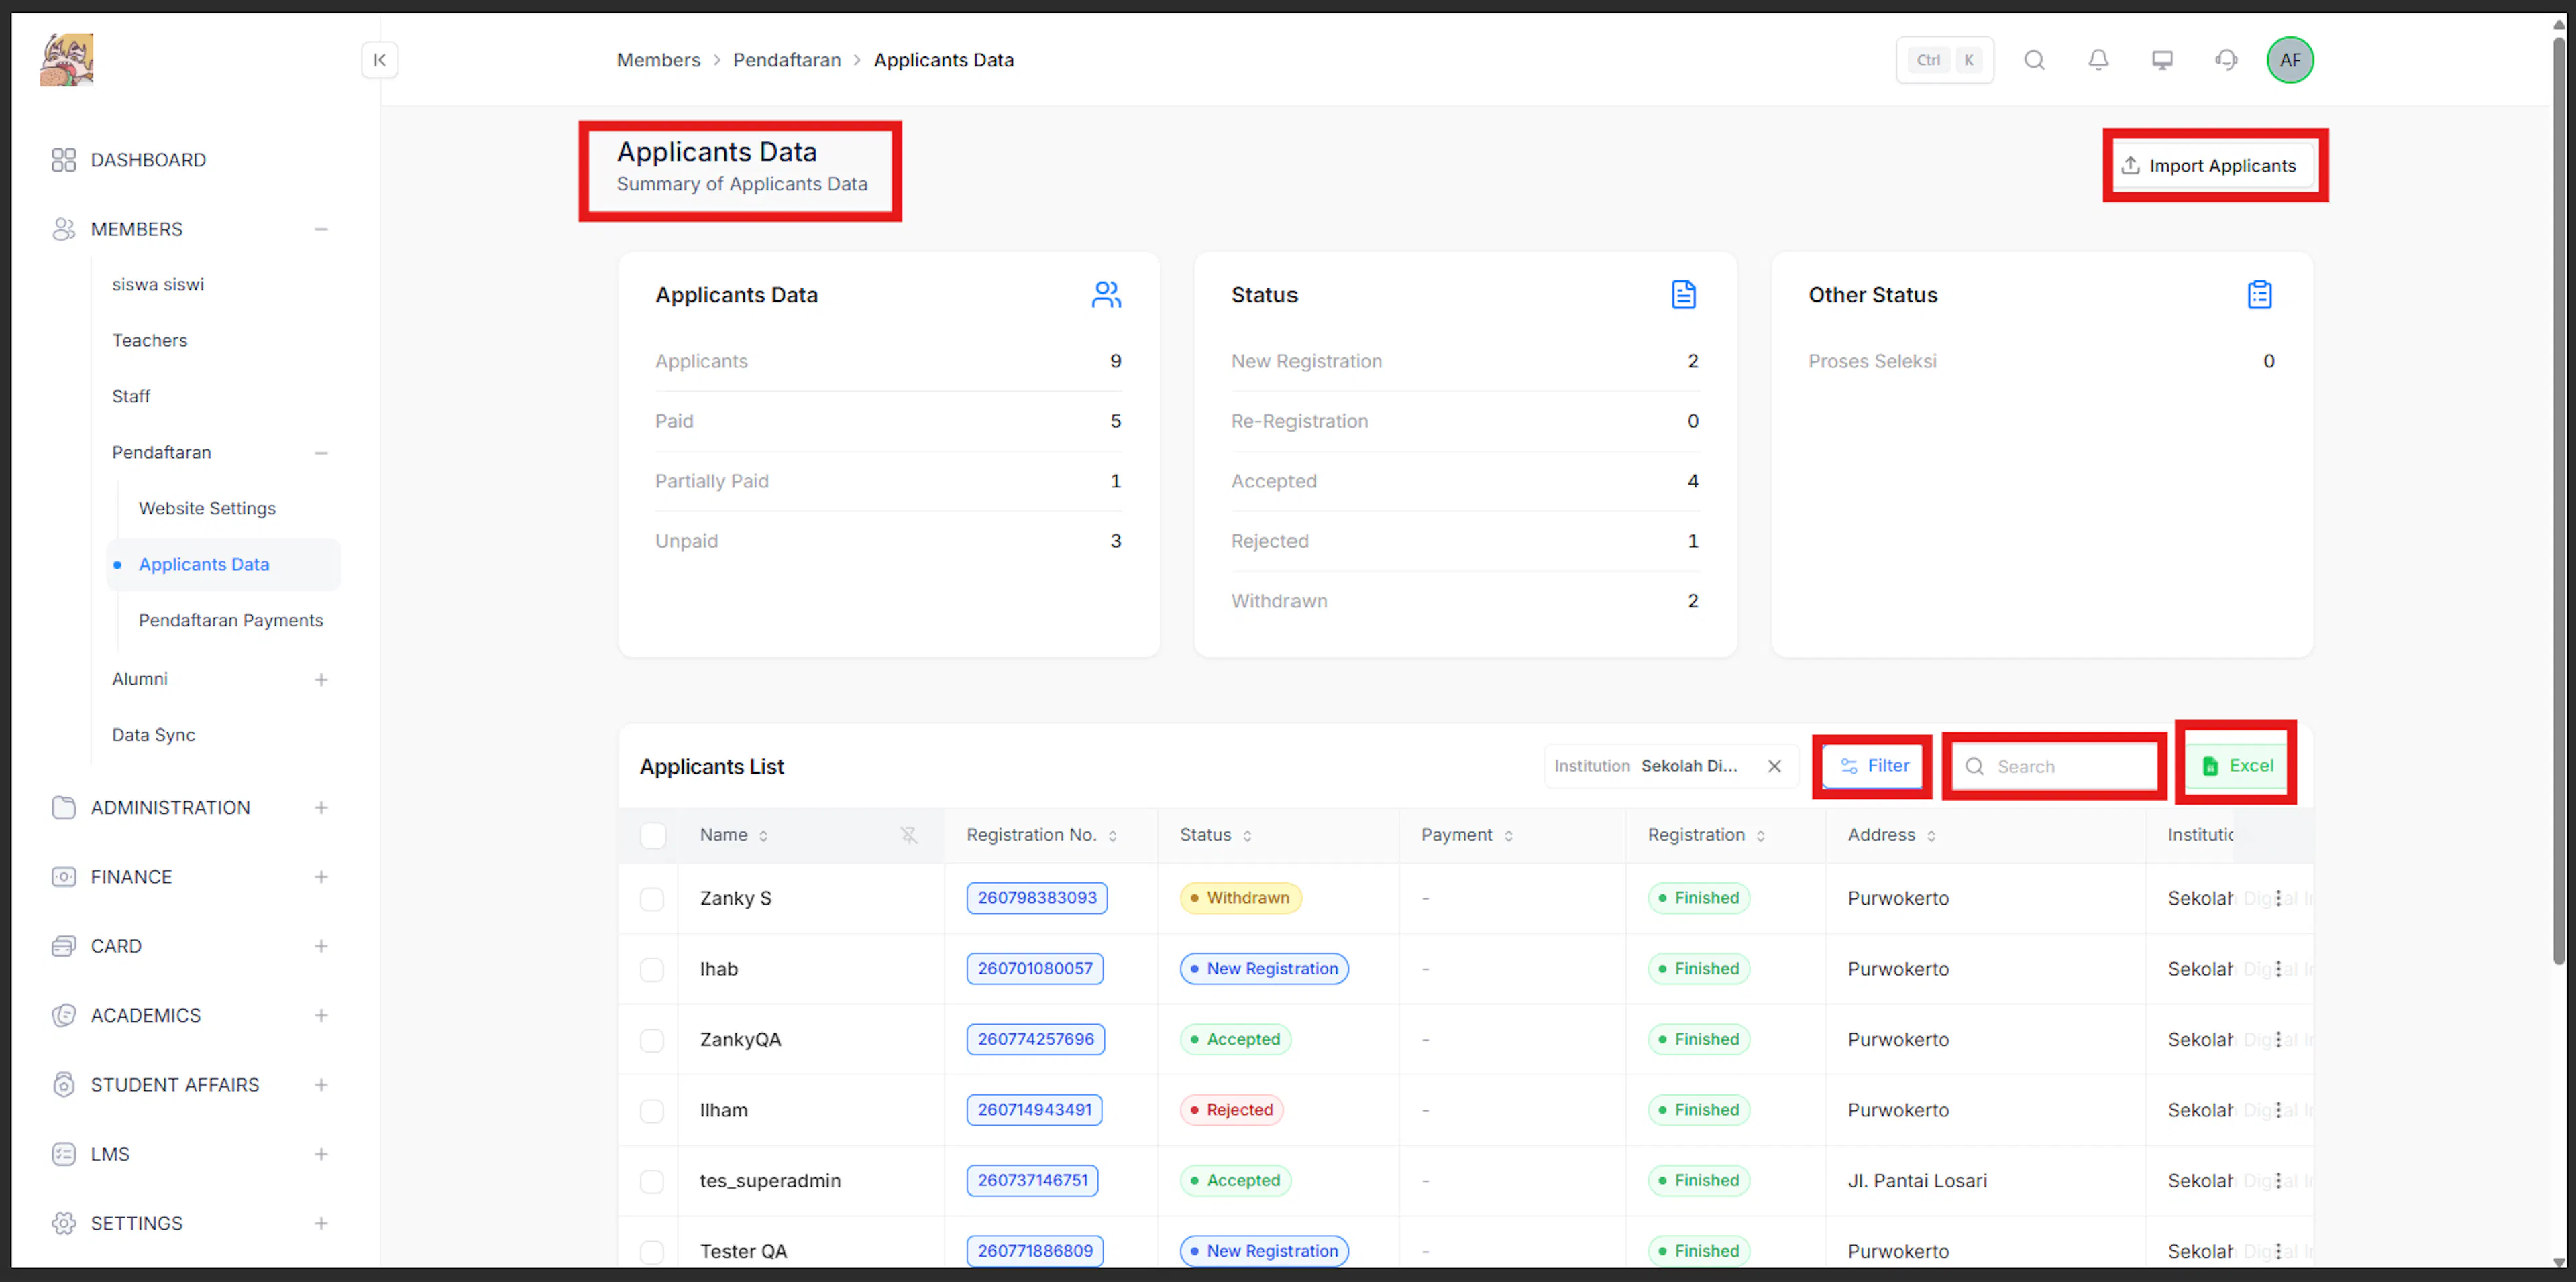Open row actions menu for Ihab

click(2278, 968)
